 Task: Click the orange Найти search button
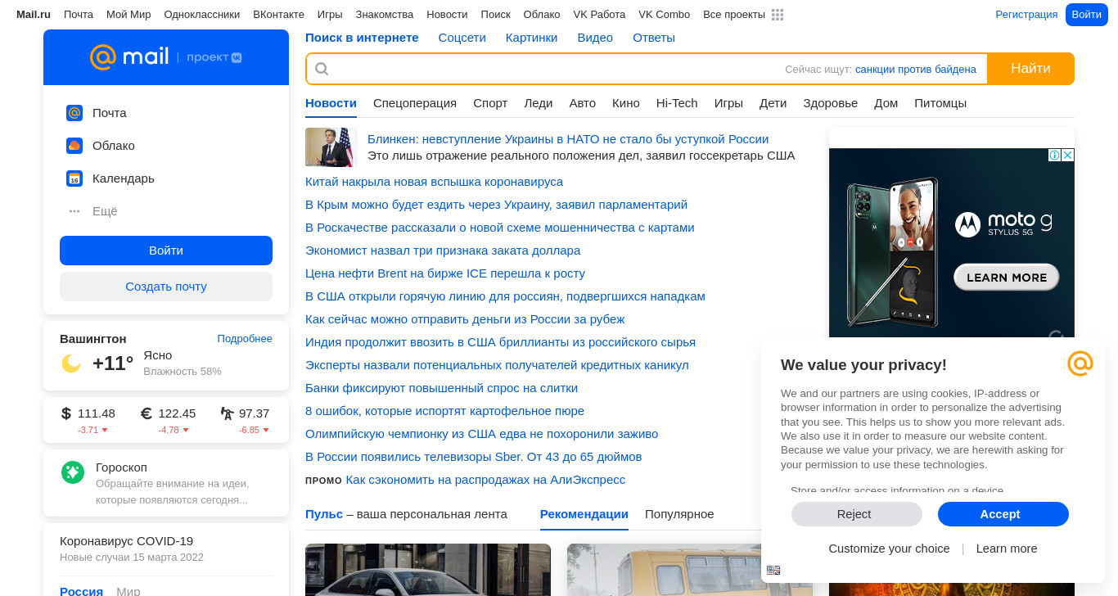1030,69
